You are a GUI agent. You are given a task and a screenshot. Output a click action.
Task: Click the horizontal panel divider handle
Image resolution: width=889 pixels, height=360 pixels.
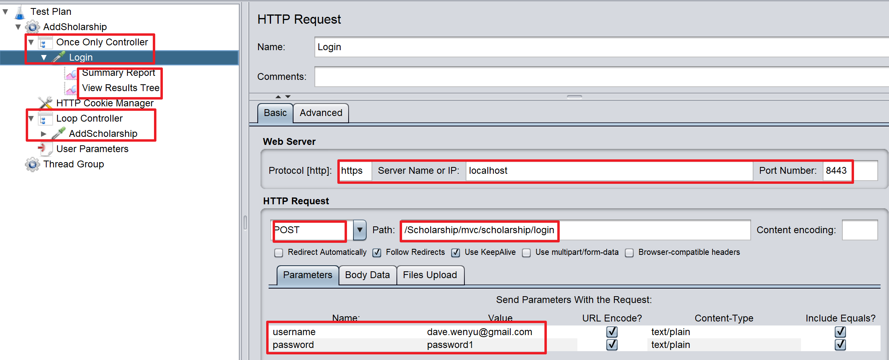point(575,97)
